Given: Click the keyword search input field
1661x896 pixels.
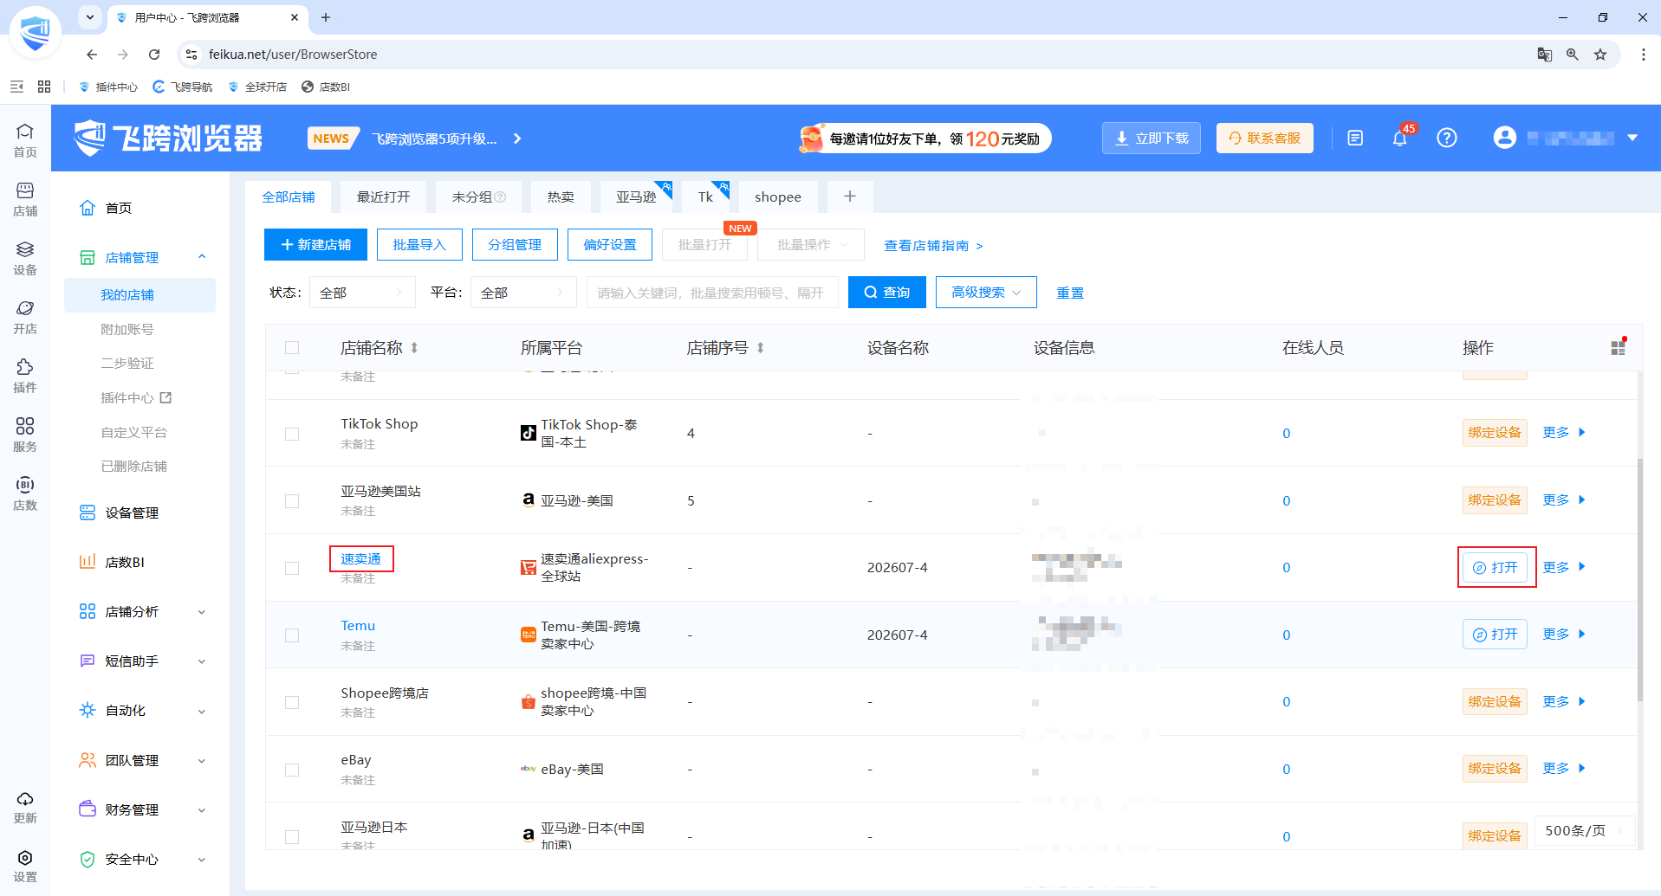Looking at the screenshot, I should click(x=712, y=293).
